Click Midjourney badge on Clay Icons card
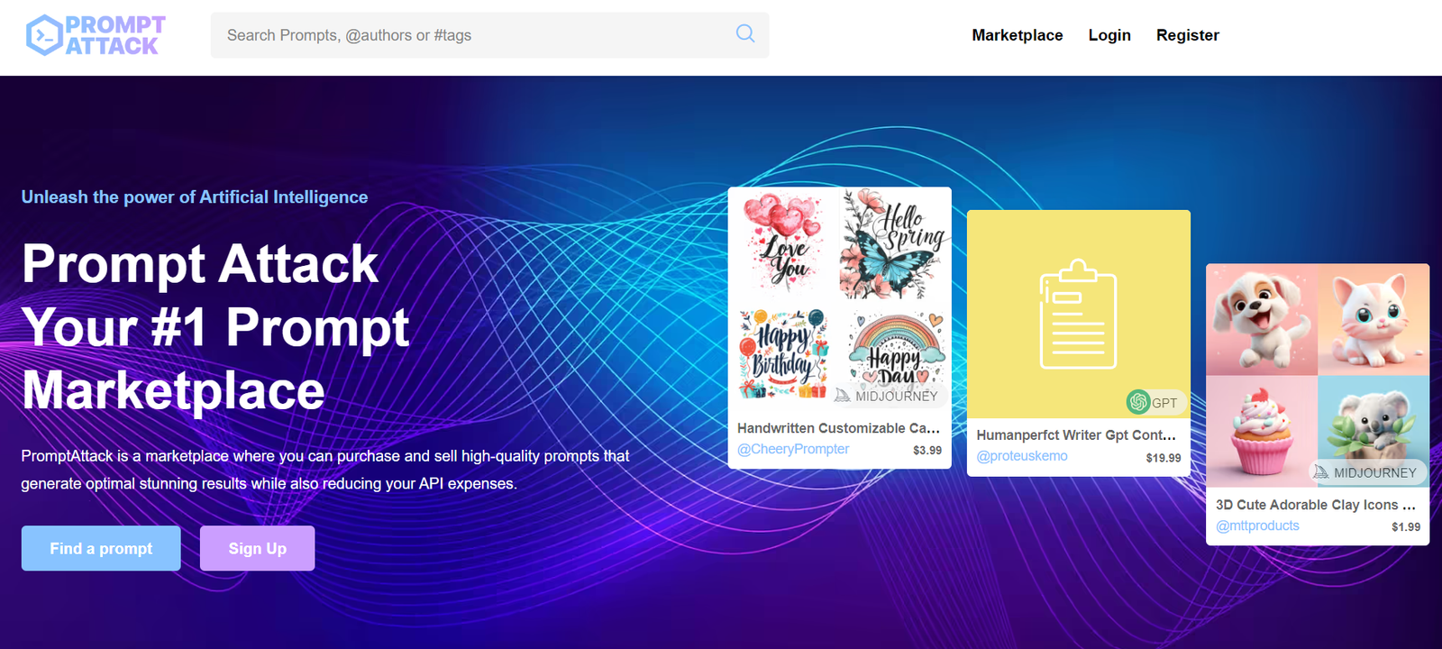Viewport: 1442px width, 649px height. coord(1364,472)
